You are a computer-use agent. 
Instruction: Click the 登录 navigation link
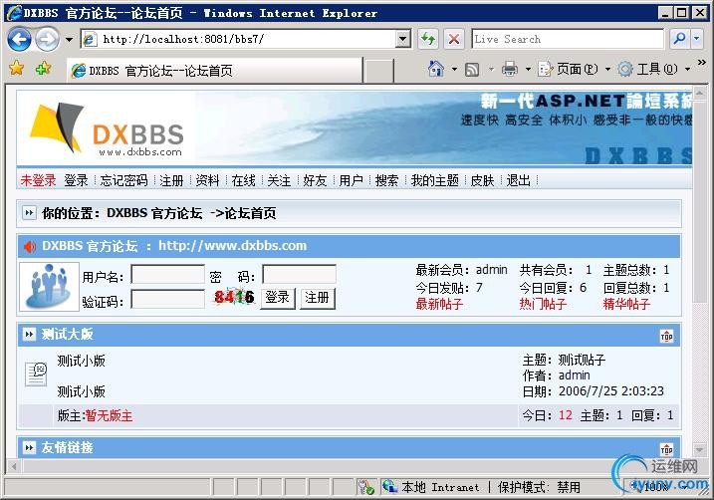[x=76, y=181]
